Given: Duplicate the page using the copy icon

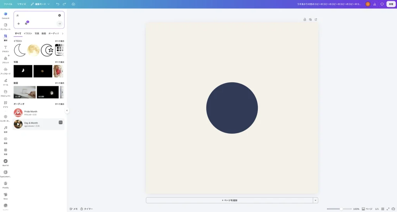Looking at the screenshot, I should (x=310, y=19).
